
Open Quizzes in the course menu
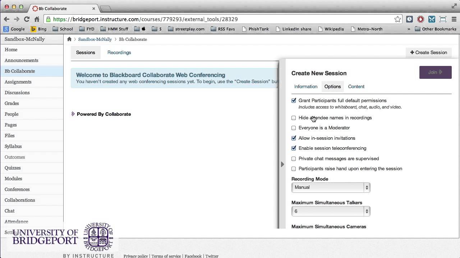click(x=32, y=168)
